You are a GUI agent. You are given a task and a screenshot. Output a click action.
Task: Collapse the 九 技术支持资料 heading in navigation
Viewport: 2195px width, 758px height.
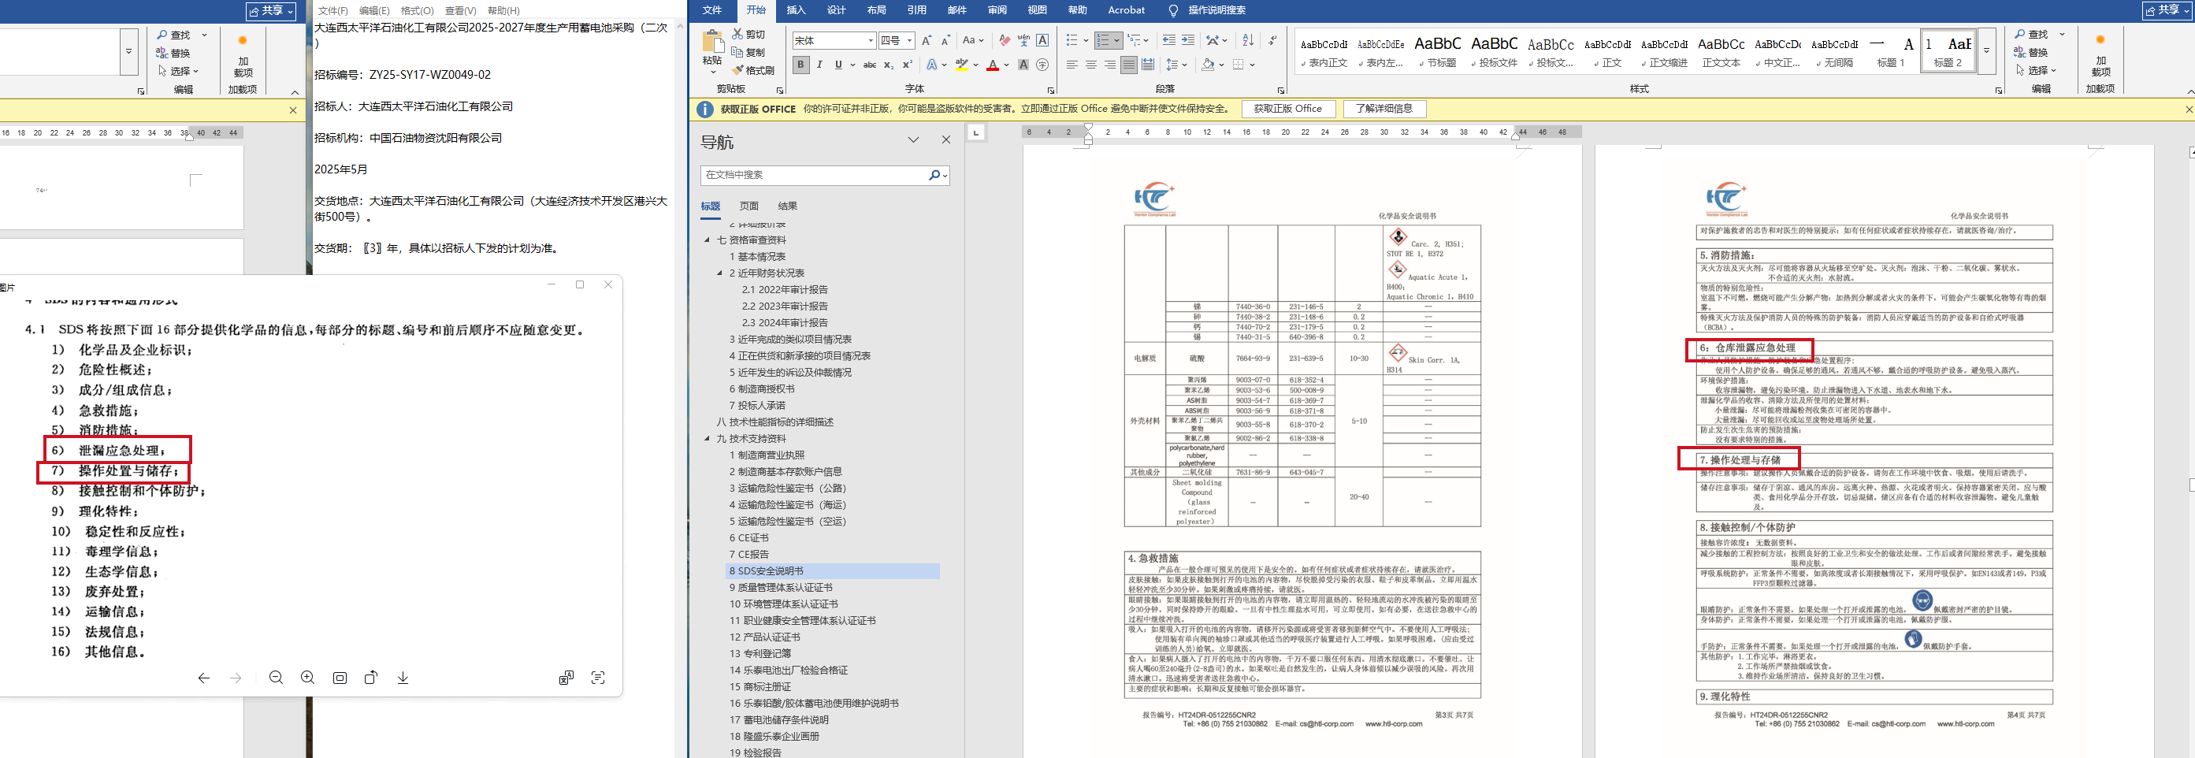[x=708, y=439]
